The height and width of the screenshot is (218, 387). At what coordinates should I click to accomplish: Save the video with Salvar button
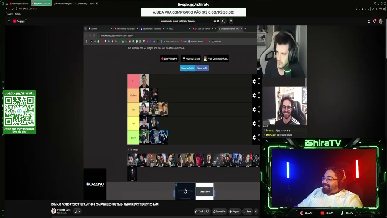coord(247,211)
